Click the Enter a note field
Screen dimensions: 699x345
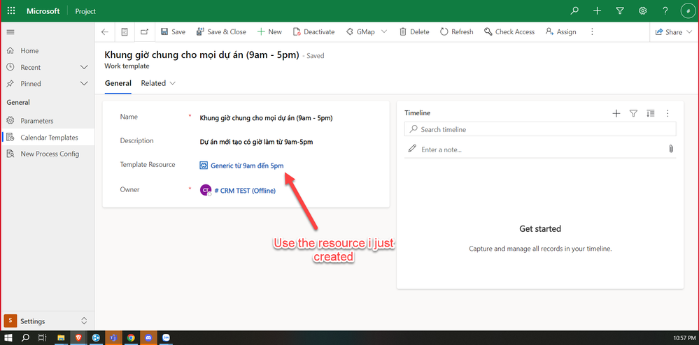pos(535,149)
